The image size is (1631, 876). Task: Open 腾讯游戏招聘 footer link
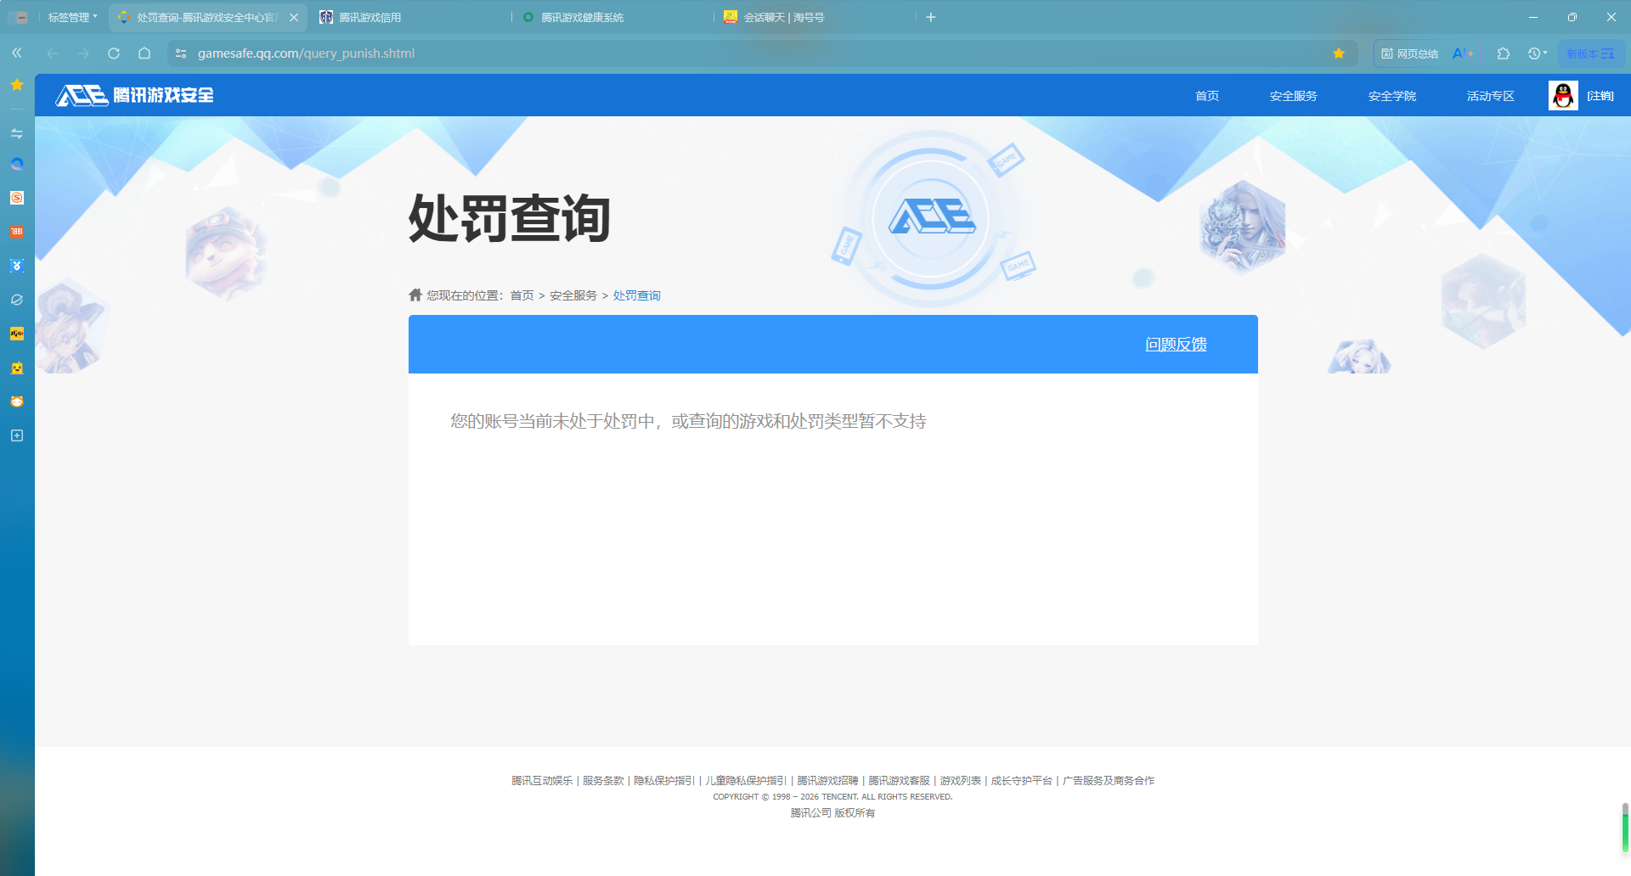(827, 780)
